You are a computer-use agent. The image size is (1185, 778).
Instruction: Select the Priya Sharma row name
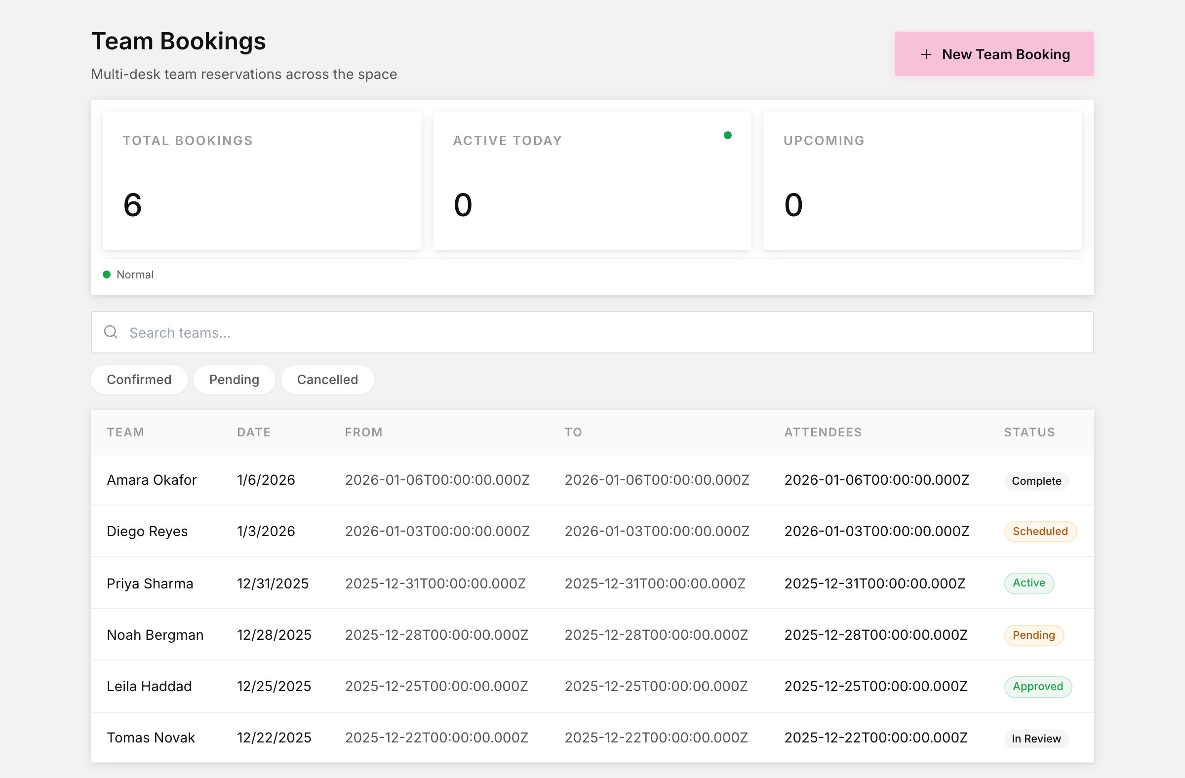click(x=150, y=583)
